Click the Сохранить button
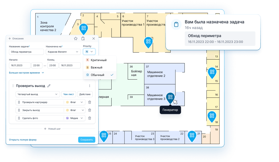This screenshot has width=279, height=162. (x=86, y=140)
